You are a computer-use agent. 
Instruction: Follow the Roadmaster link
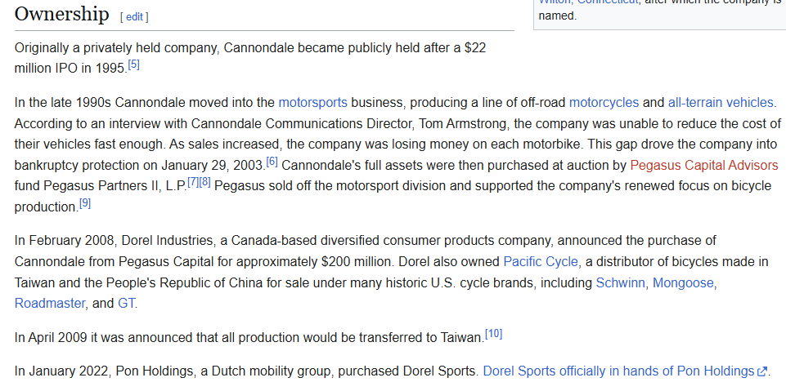coord(50,303)
